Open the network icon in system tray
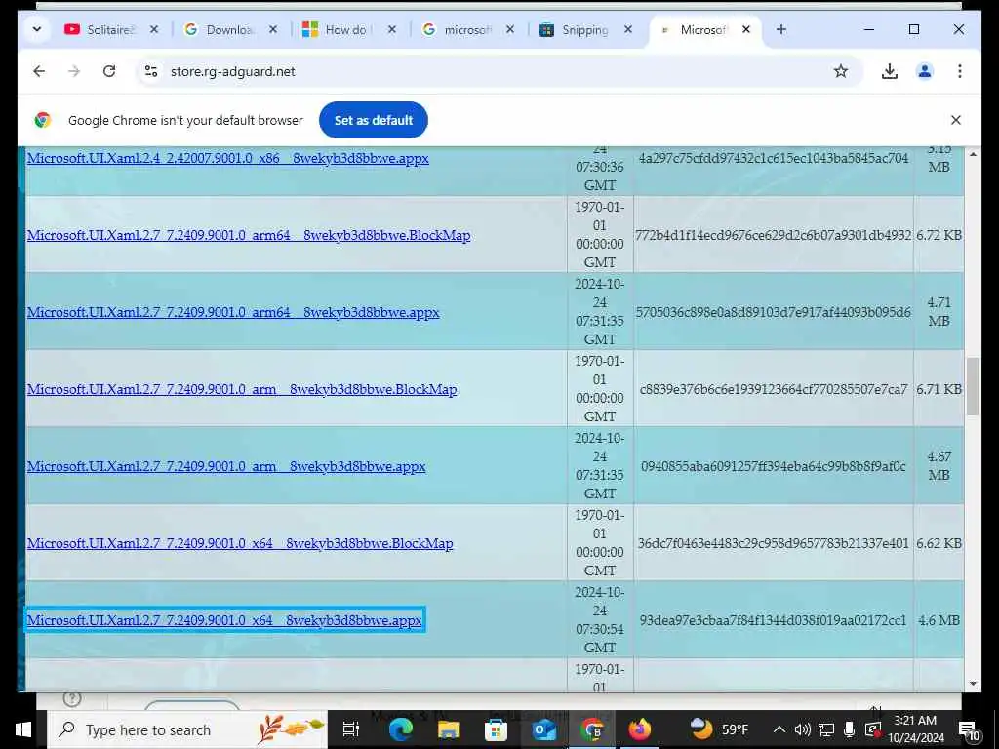The height and width of the screenshot is (749, 999). [x=826, y=729]
